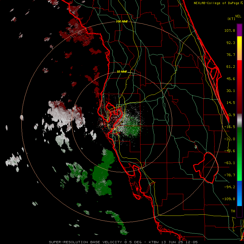Click the 50 NMI range ring label
This screenshot has width=244, height=244.
click(122, 72)
